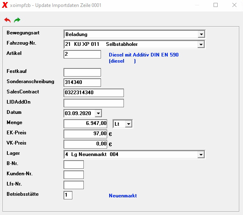This screenshot has width=243, height=215.
Task: Click the VK-Preis field showing 0,00
Action: pyautogui.click(x=85, y=144)
